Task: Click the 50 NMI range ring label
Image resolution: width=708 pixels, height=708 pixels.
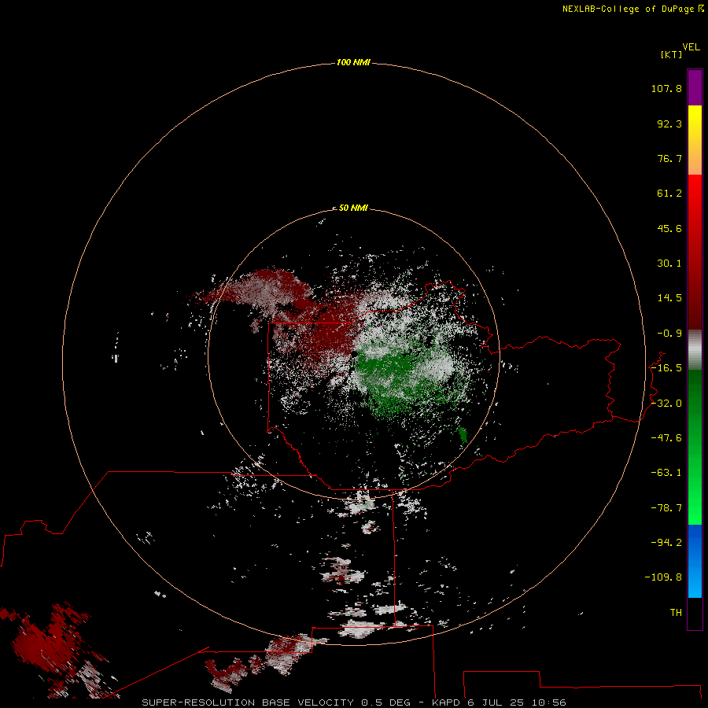Action: pyautogui.click(x=353, y=208)
